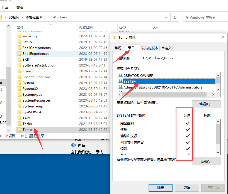Click the SystemResources folder icon
228x194 pixels.
click(x=19, y=100)
